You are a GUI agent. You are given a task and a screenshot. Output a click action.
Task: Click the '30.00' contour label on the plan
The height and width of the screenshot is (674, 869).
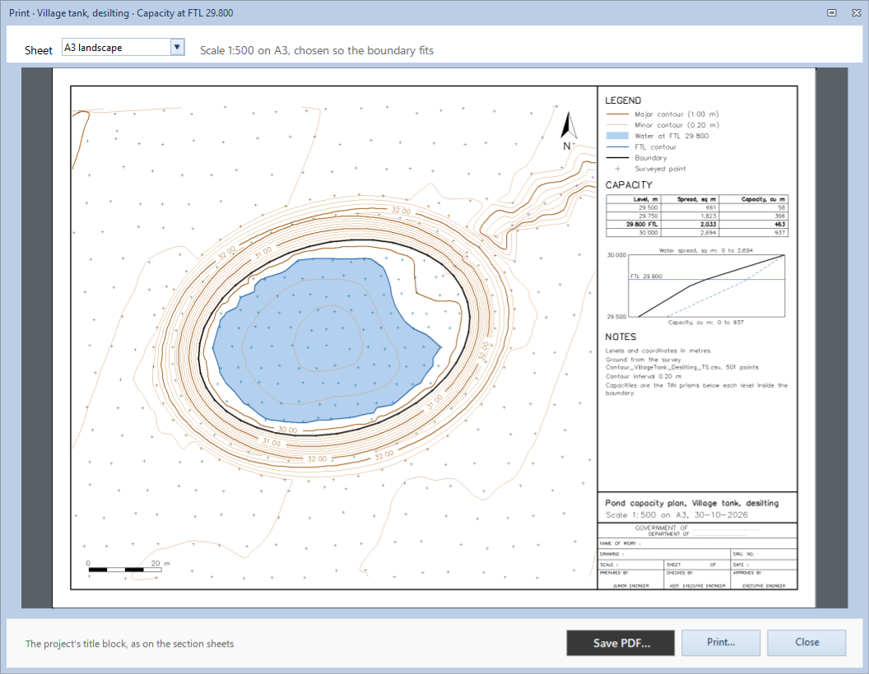(x=288, y=430)
